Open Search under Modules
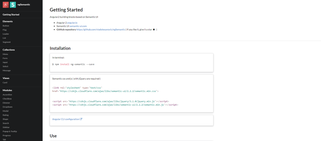Viewport: 321px width, 141px height. pyautogui.click(x=6, y=123)
